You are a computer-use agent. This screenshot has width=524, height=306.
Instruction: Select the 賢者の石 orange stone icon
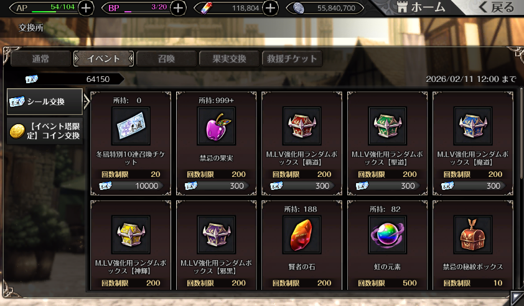pyautogui.click(x=302, y=235)
